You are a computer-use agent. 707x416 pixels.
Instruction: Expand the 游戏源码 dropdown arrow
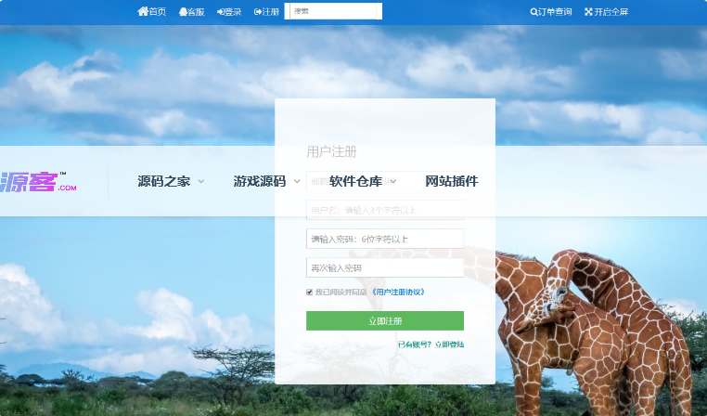point(297,181)
